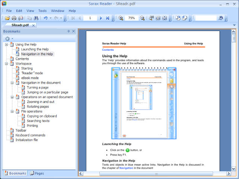Click the vertical scrollbar thumb
The width and height of the screenshot is (239, 179).
coord(233,38)
